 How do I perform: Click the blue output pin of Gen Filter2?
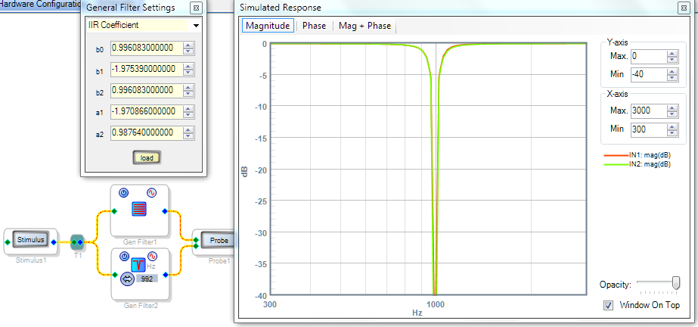pyautogui.click(x=166, y=275)
